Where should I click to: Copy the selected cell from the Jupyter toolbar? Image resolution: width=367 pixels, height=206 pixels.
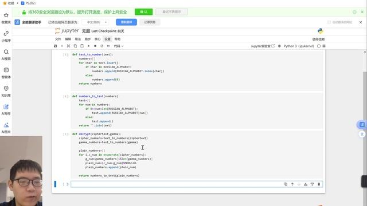point(75,46)
